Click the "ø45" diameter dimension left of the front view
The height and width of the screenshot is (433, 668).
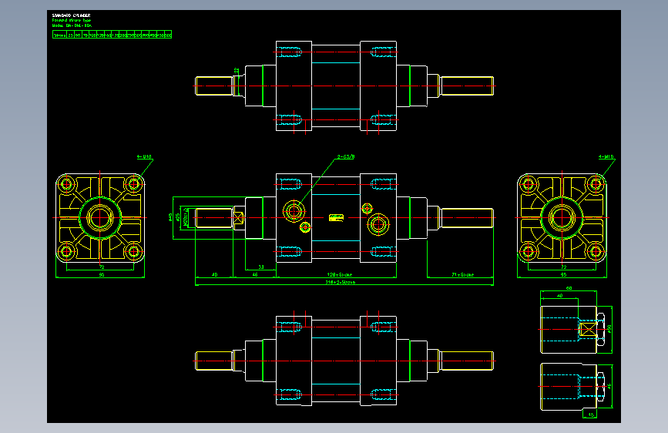[171, 217]
